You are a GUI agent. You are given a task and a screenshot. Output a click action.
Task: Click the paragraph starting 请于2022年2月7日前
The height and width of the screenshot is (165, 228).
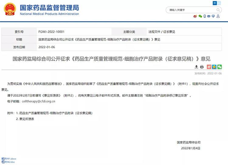coord(99,96)
